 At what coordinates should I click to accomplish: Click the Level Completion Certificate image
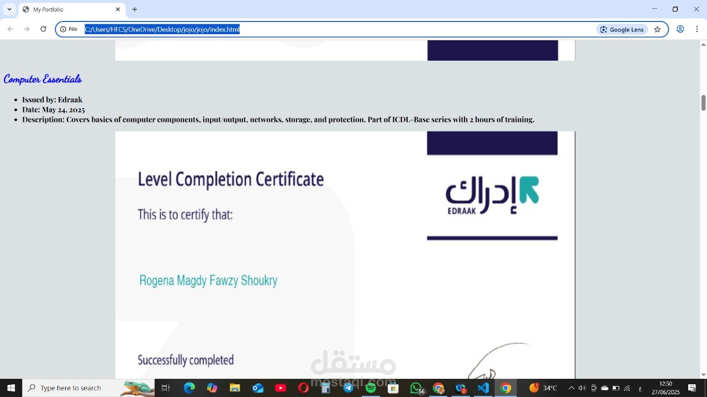click(x=345, y=255)
